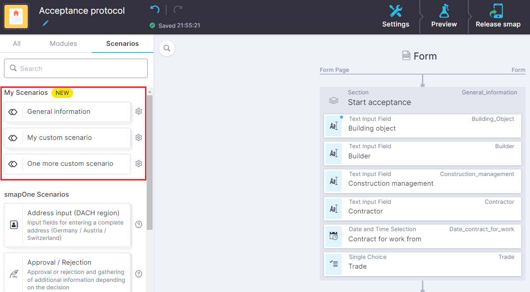Image resolution: width=530 pixels, height=292 pixels.
Task: Click the calendar icon on Contract for work from
Action: [334, 236]
